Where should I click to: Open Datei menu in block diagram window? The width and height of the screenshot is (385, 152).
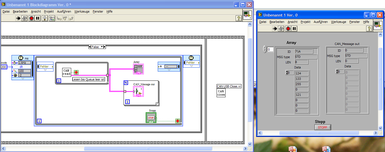[x=6, y=11]
